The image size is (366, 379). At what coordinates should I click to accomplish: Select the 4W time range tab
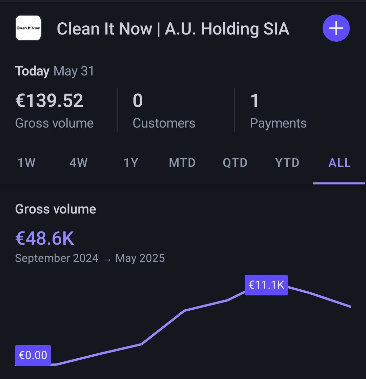(x=78, y=163)
